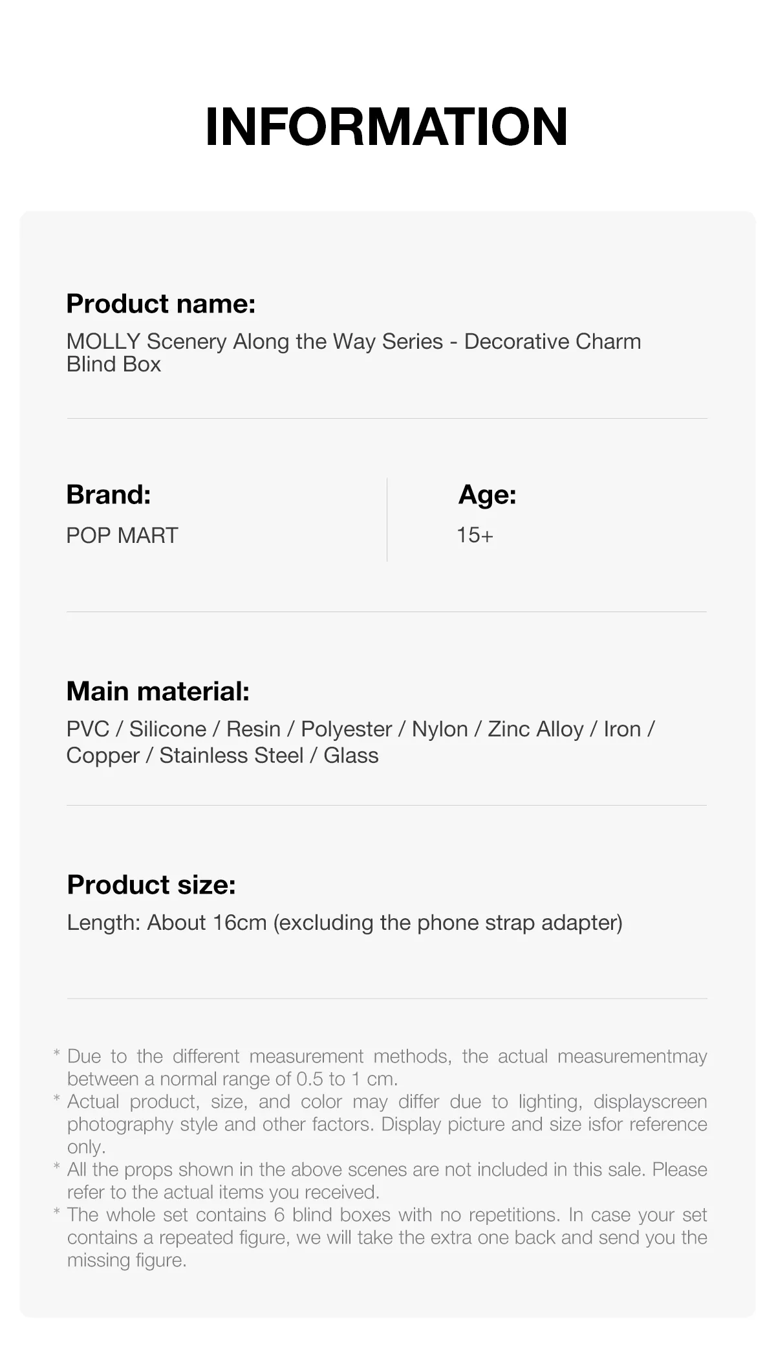776x1366 pixels.
Task: Click the "Age:" label
Action: point(488,494)
